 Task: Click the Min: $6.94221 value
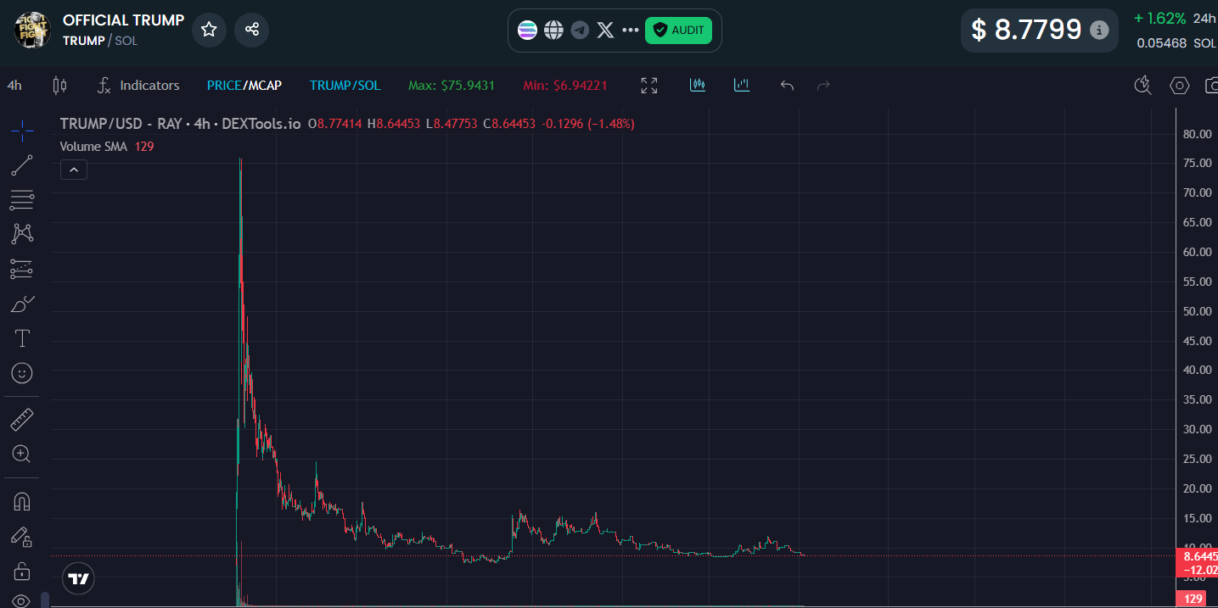565,86
